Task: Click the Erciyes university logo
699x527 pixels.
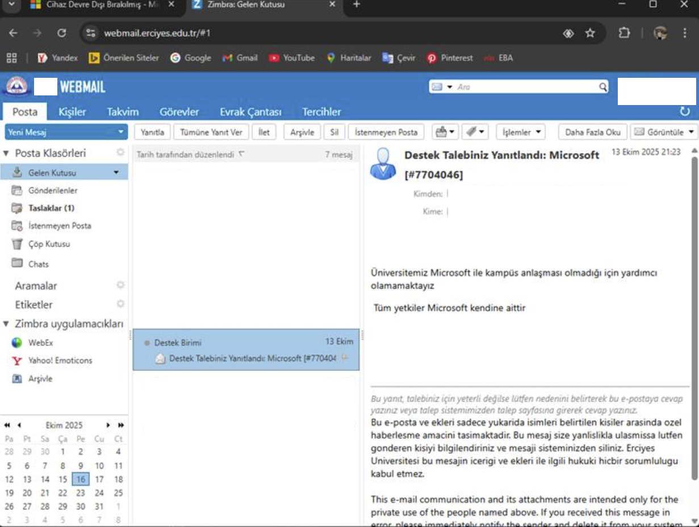Action: coord(16,87)
